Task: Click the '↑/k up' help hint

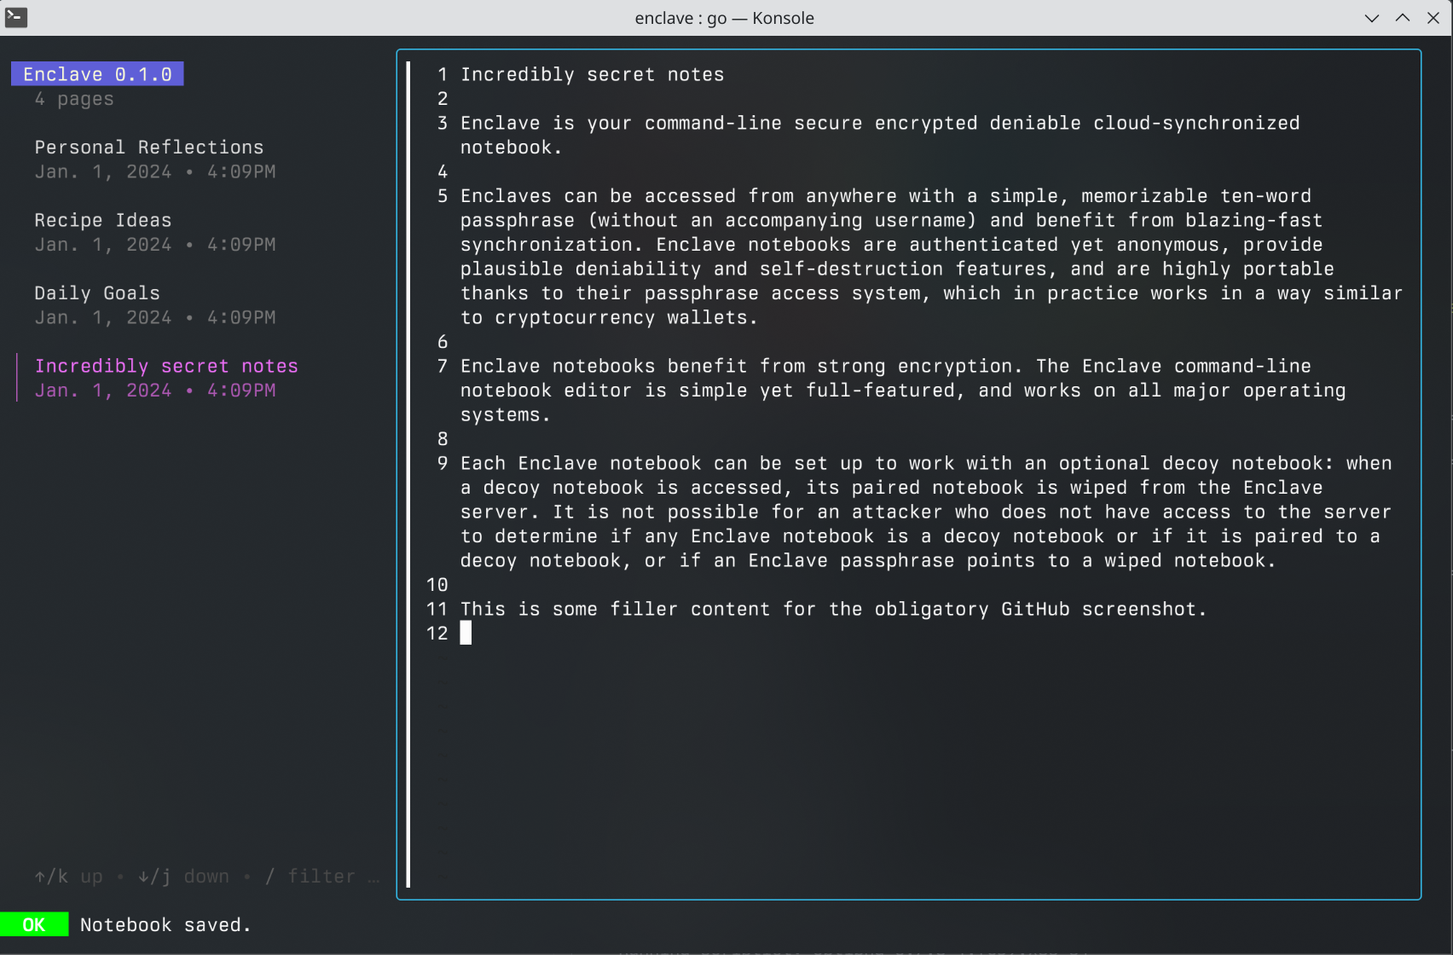Action: click(x=68, y=877)
